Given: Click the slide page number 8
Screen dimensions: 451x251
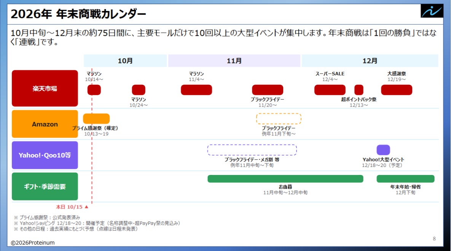Looking at the screenshot, I should 434,238.
